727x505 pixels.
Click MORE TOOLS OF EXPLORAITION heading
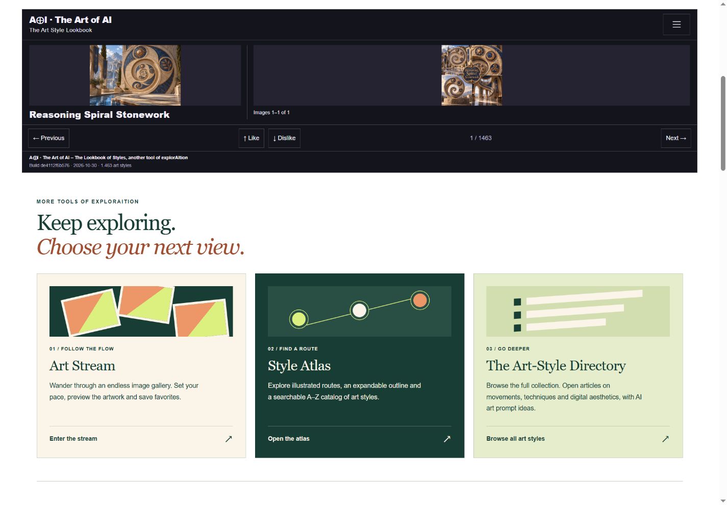[88, 201]
